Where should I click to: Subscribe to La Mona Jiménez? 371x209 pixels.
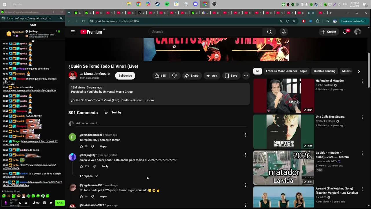(x=125, y=76)
